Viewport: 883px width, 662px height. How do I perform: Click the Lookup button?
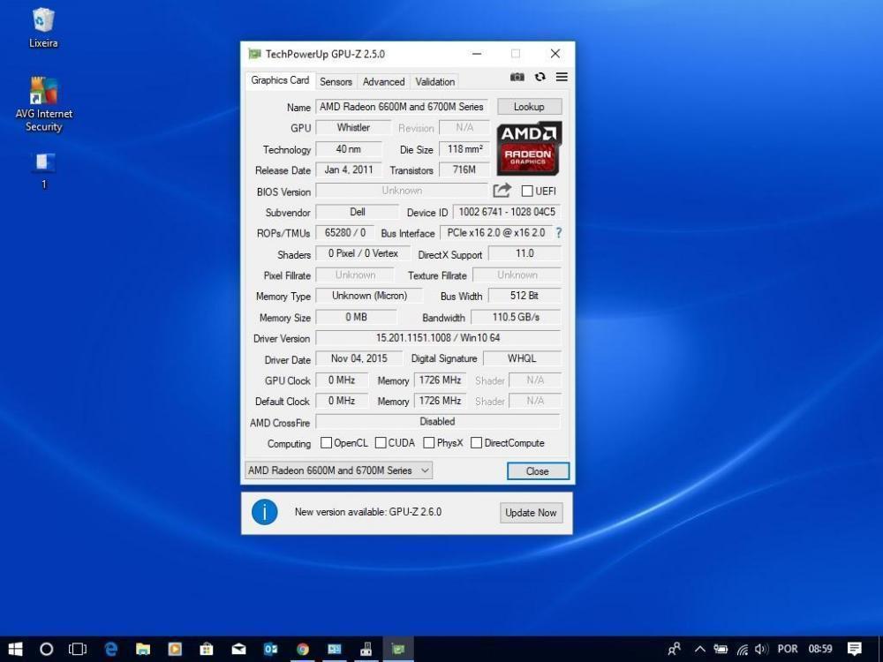point(529,107)
